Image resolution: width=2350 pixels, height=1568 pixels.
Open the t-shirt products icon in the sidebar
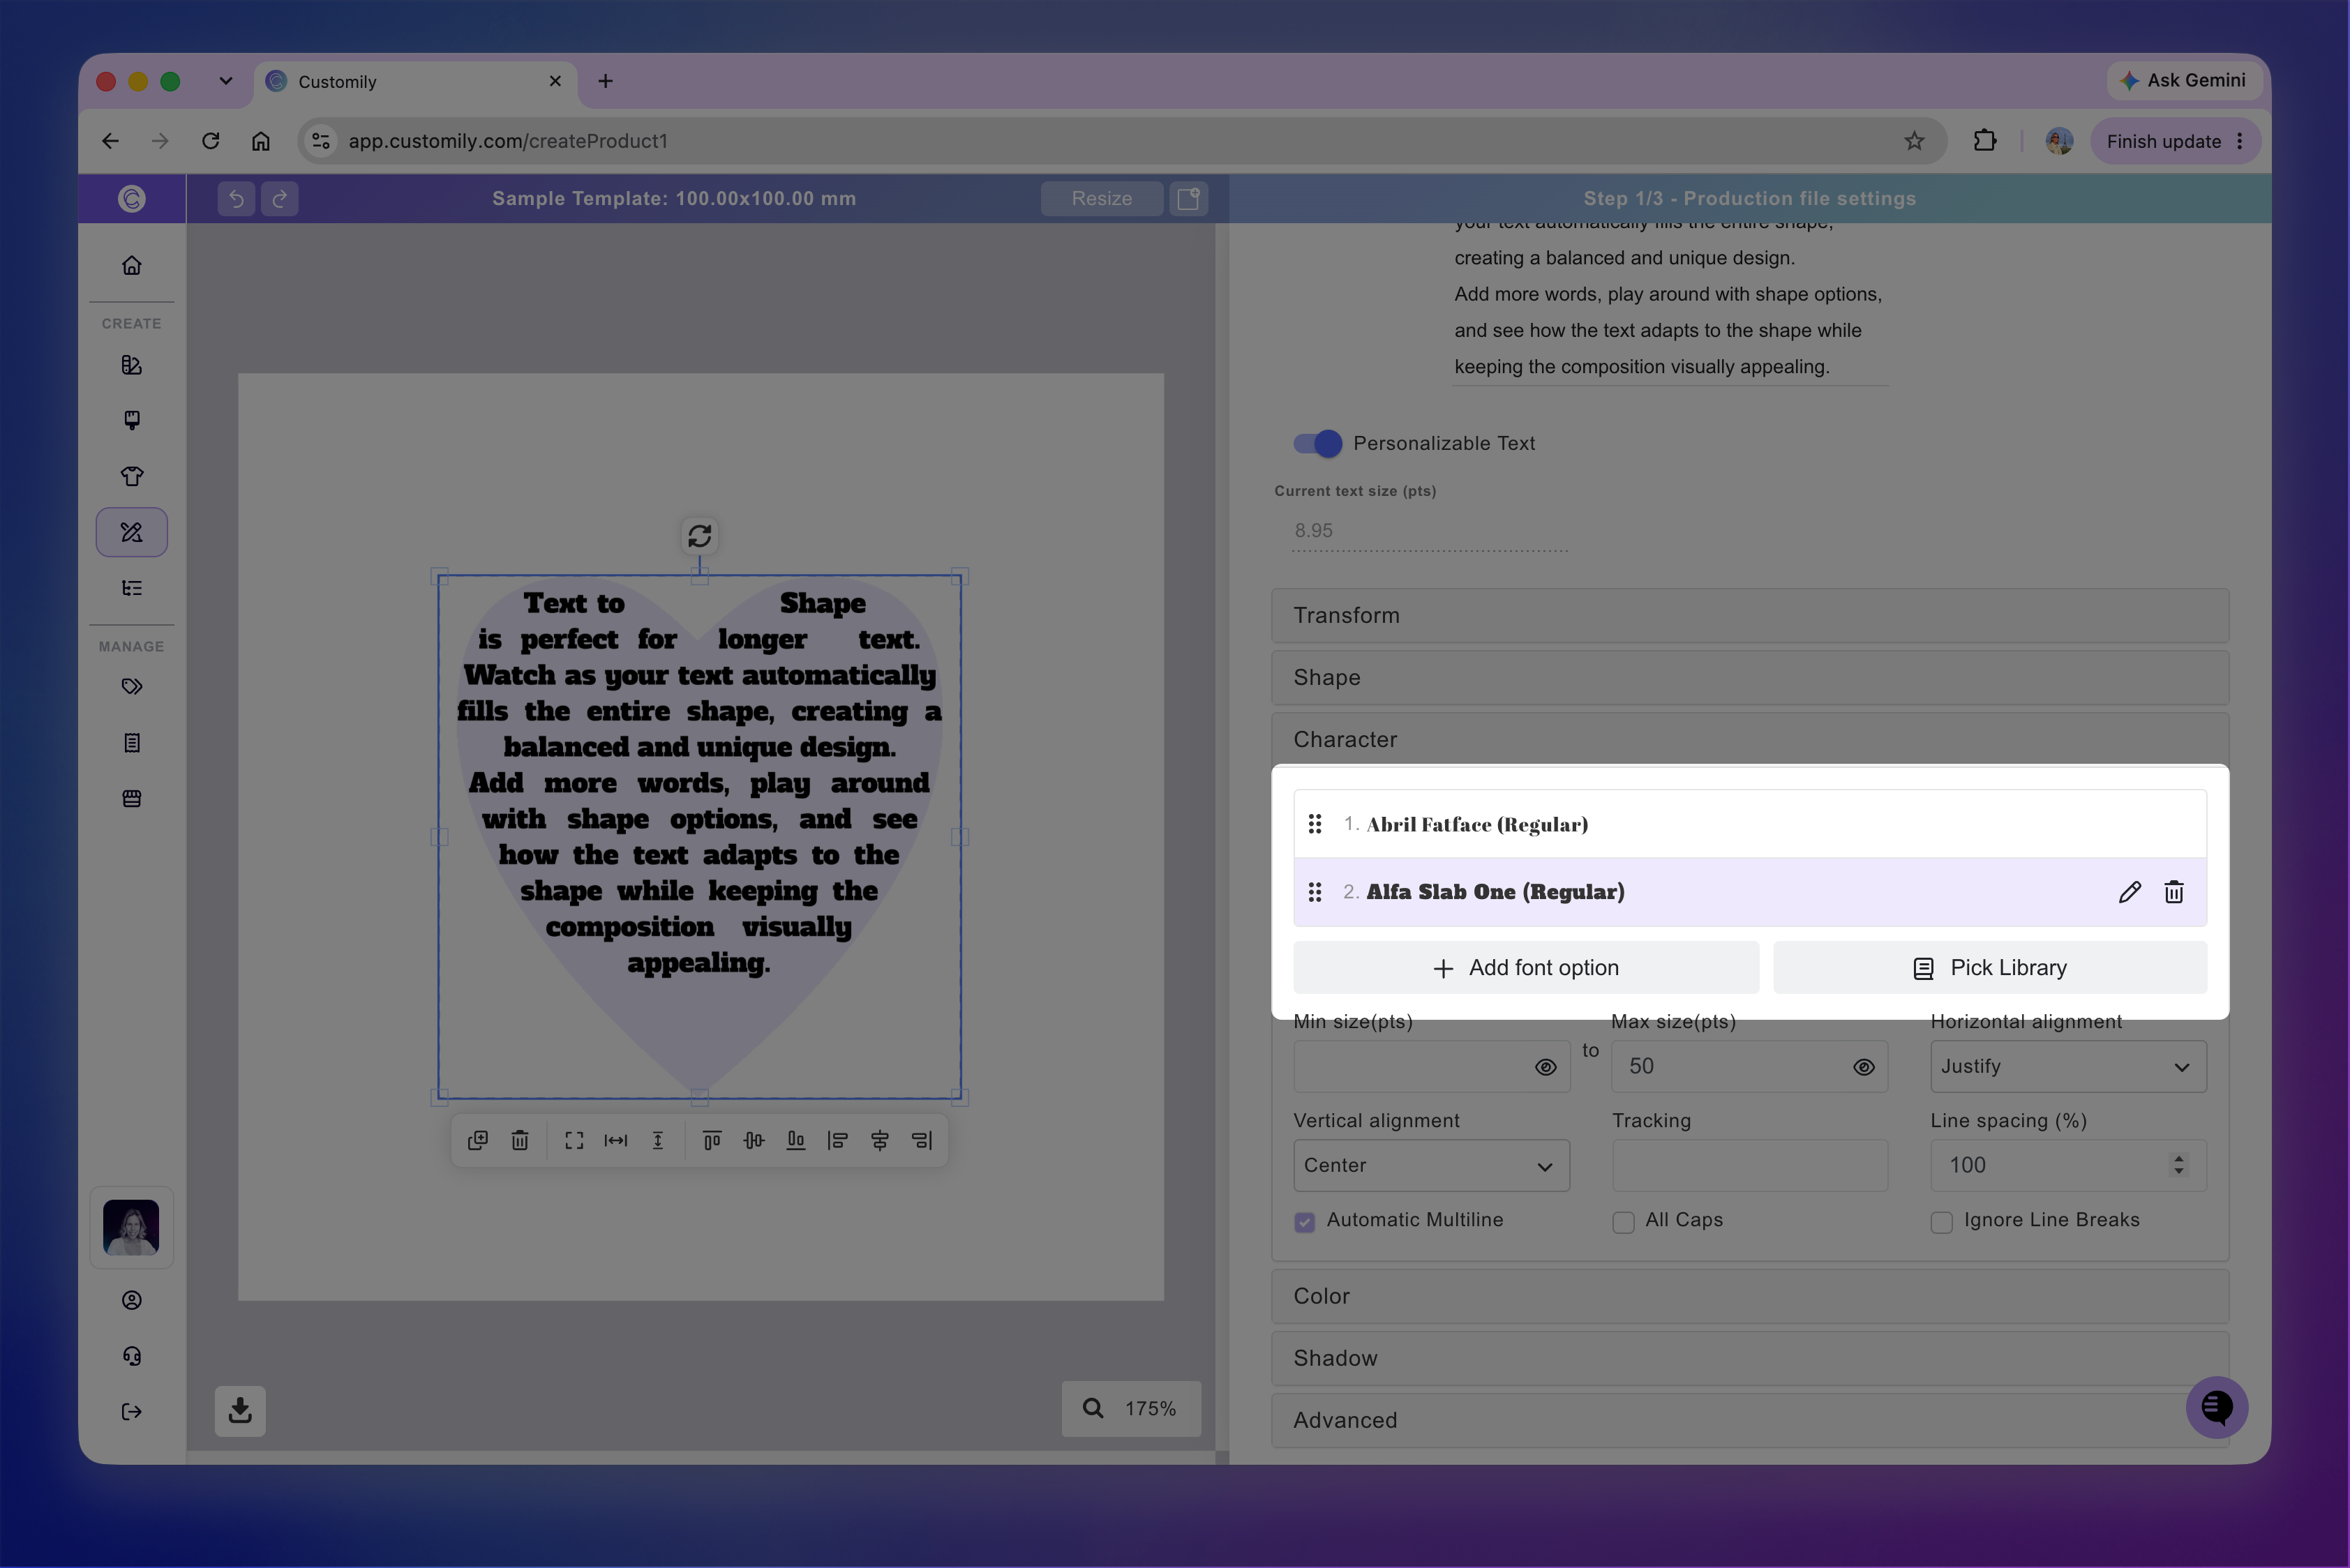131,476
